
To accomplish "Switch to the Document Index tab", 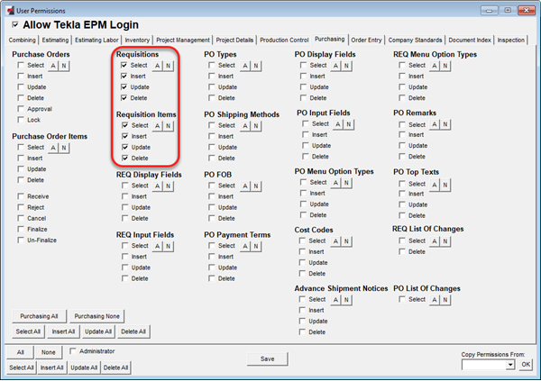I will click(x=470, y=40).
